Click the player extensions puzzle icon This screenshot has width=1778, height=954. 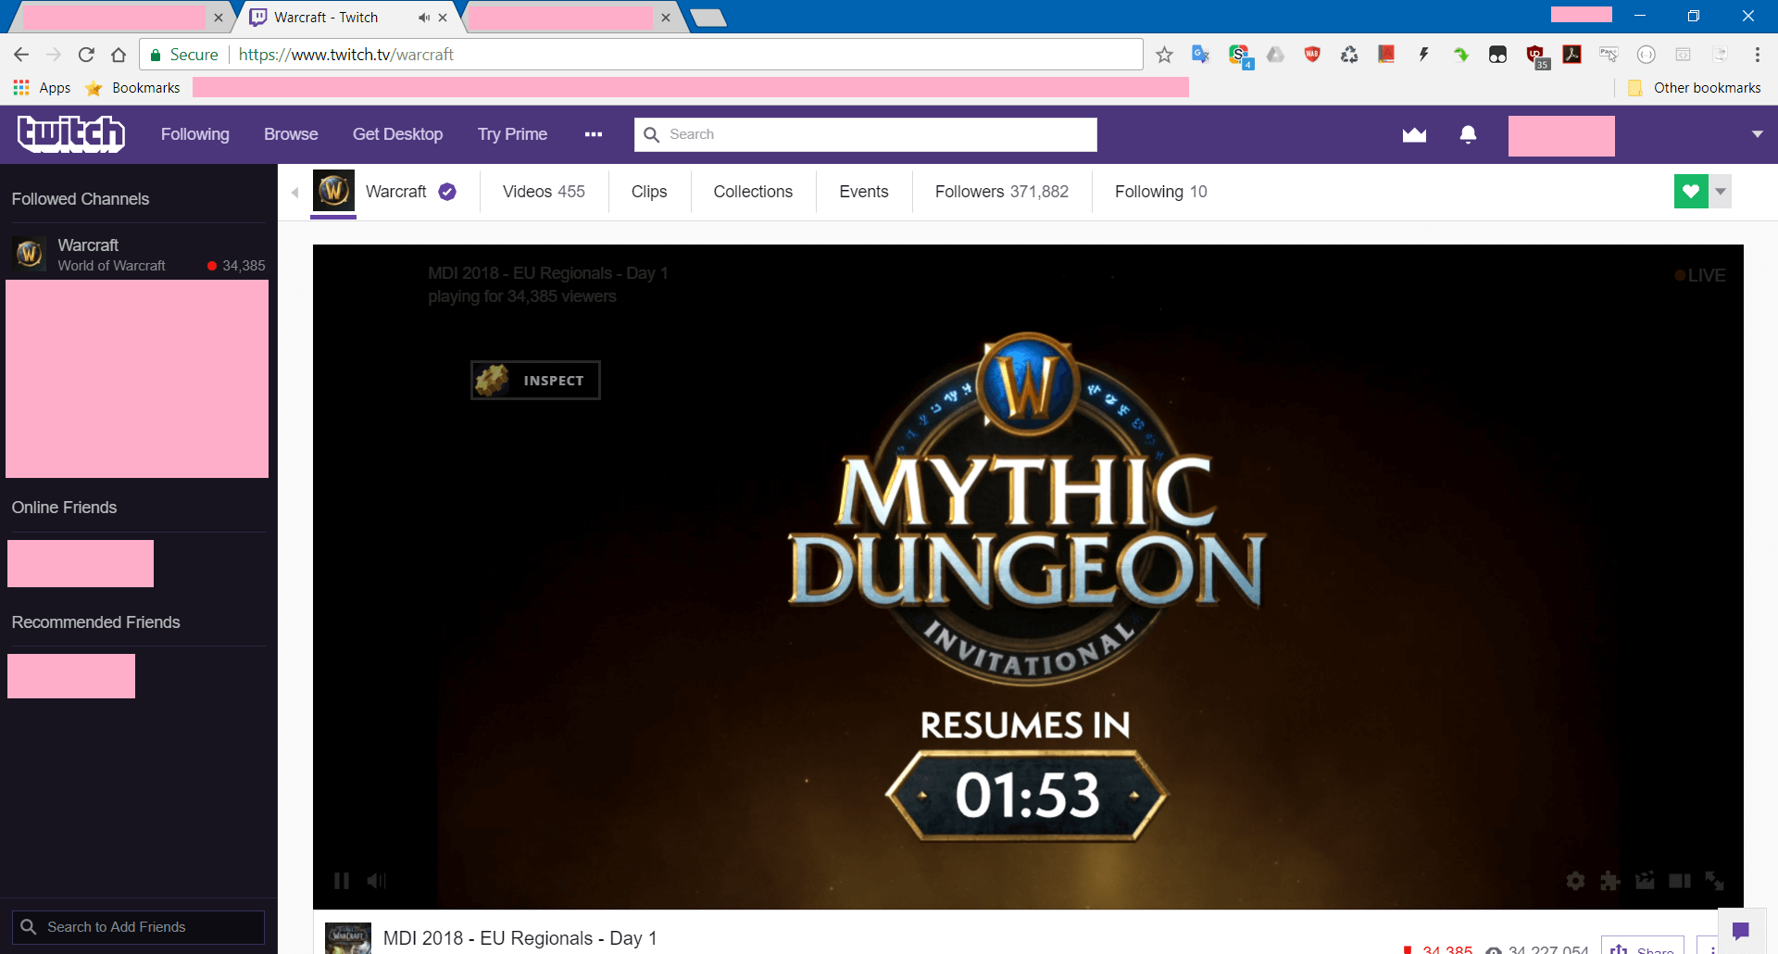[x=1610, y=881]
